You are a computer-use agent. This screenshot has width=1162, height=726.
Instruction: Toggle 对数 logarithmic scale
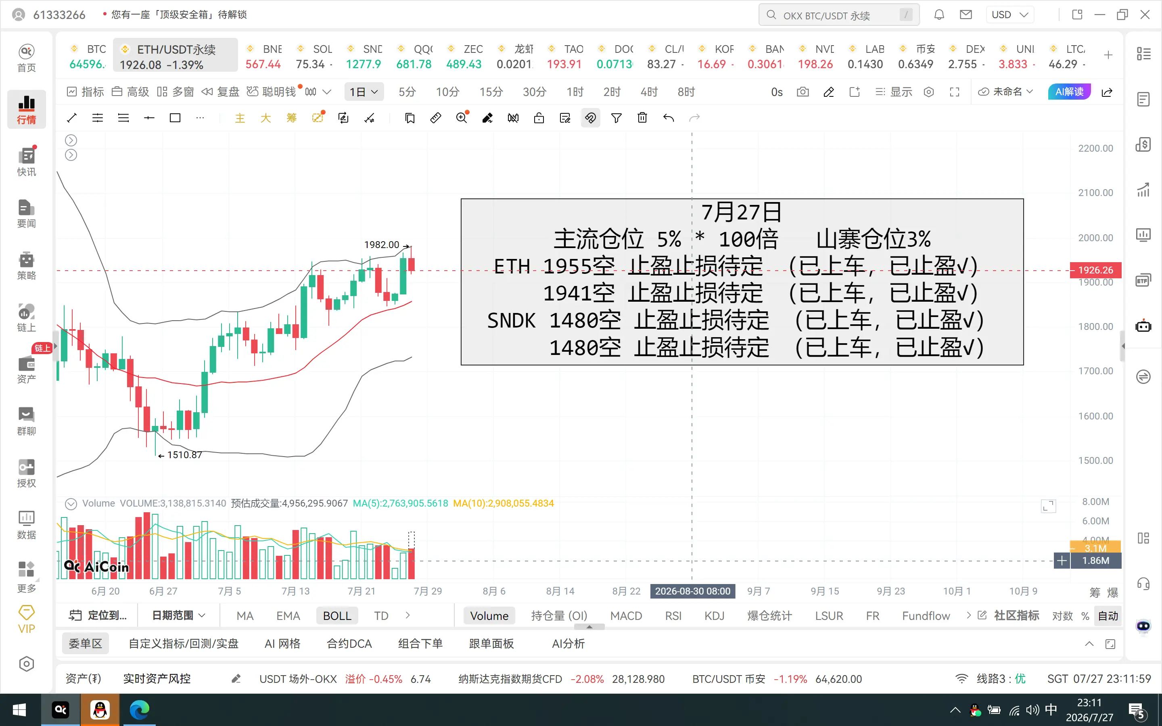(1062, 616)
